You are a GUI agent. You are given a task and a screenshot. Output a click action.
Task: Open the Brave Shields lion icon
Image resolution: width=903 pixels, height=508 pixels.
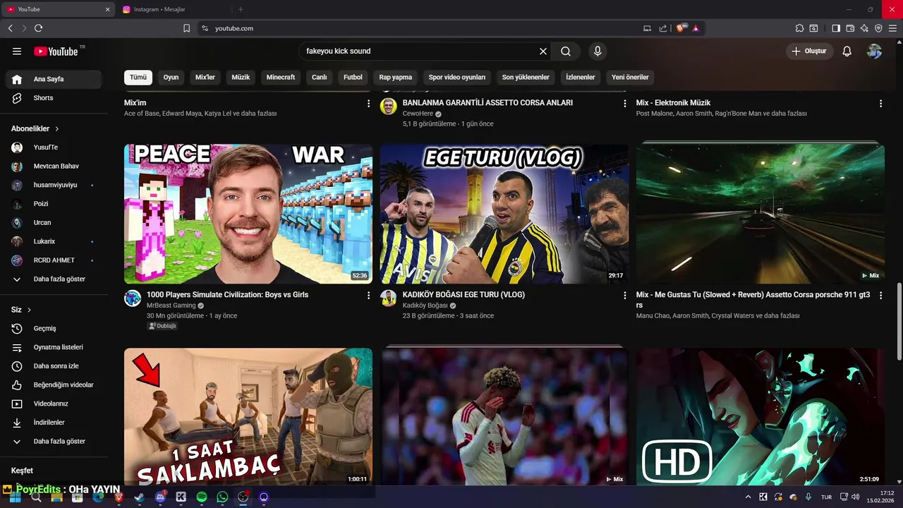pos(681,28)
